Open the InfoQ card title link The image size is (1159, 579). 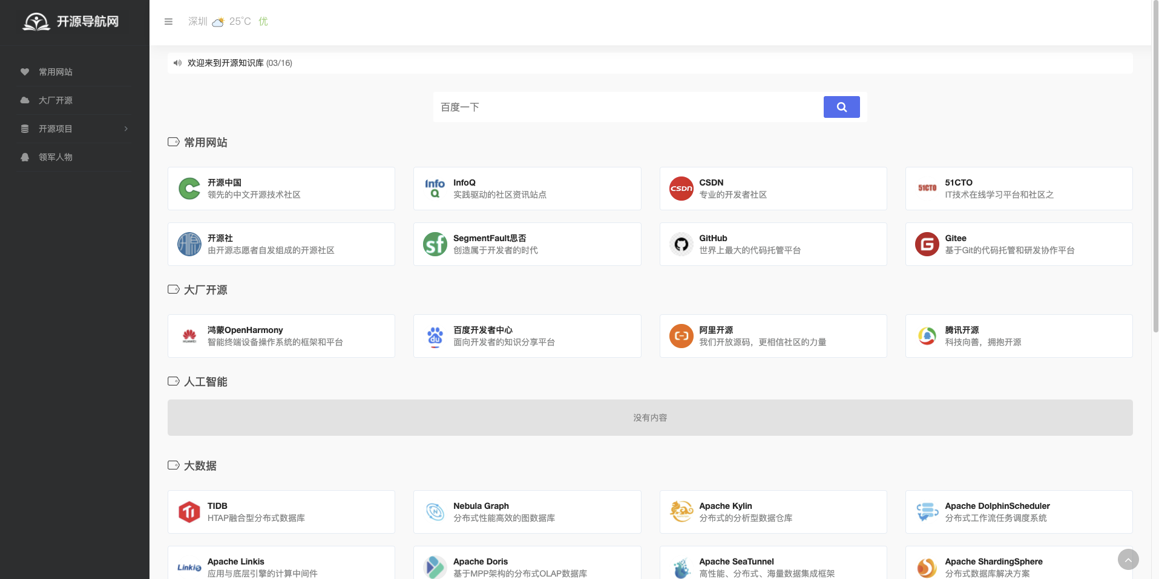tap(464, 183)
